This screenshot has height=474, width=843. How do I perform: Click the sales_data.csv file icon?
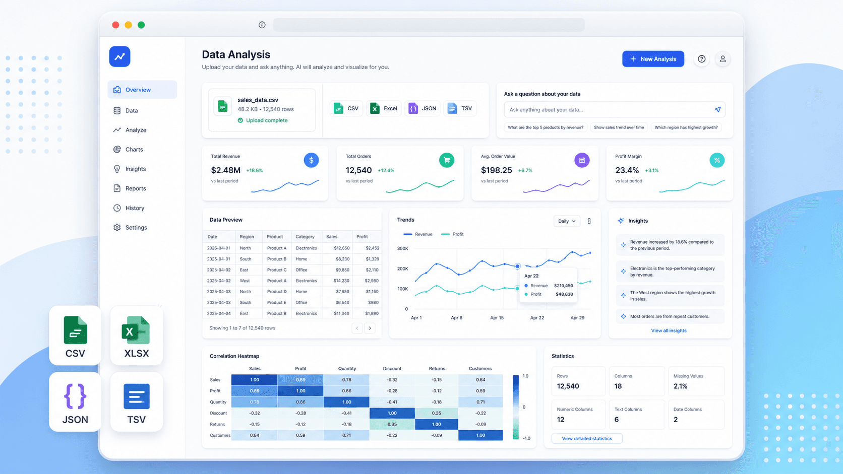[x=222, y=106]
